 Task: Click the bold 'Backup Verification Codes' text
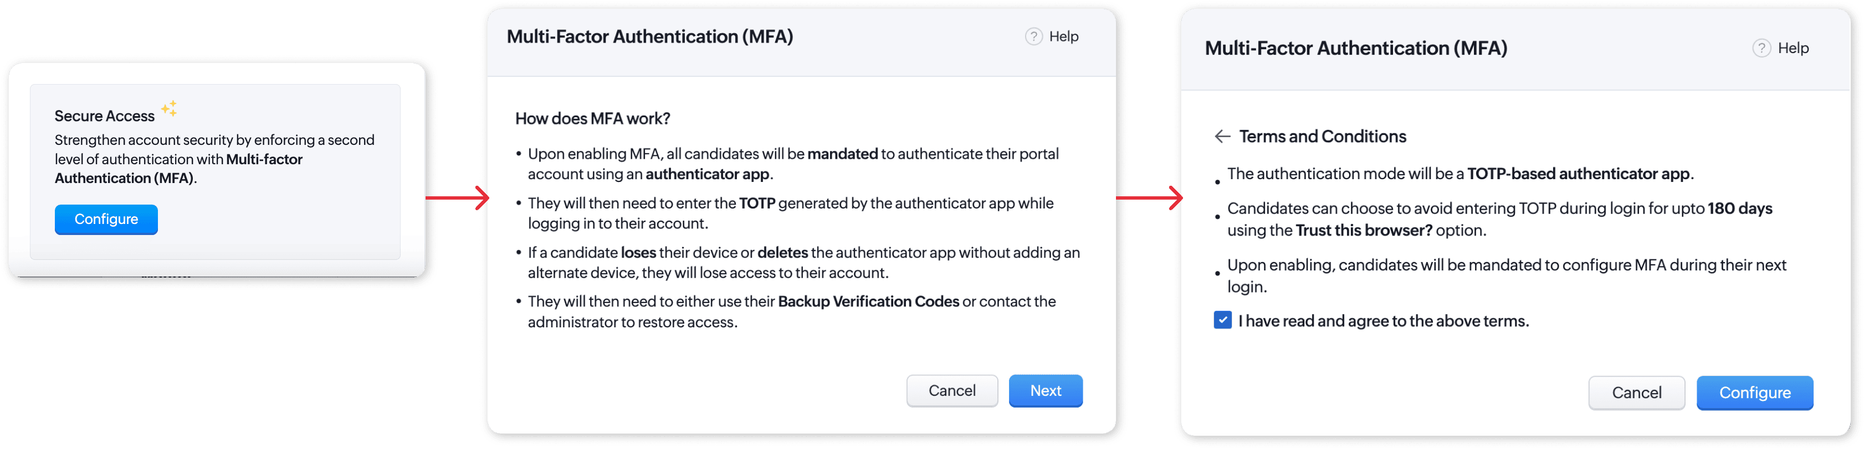coord(868,302)
